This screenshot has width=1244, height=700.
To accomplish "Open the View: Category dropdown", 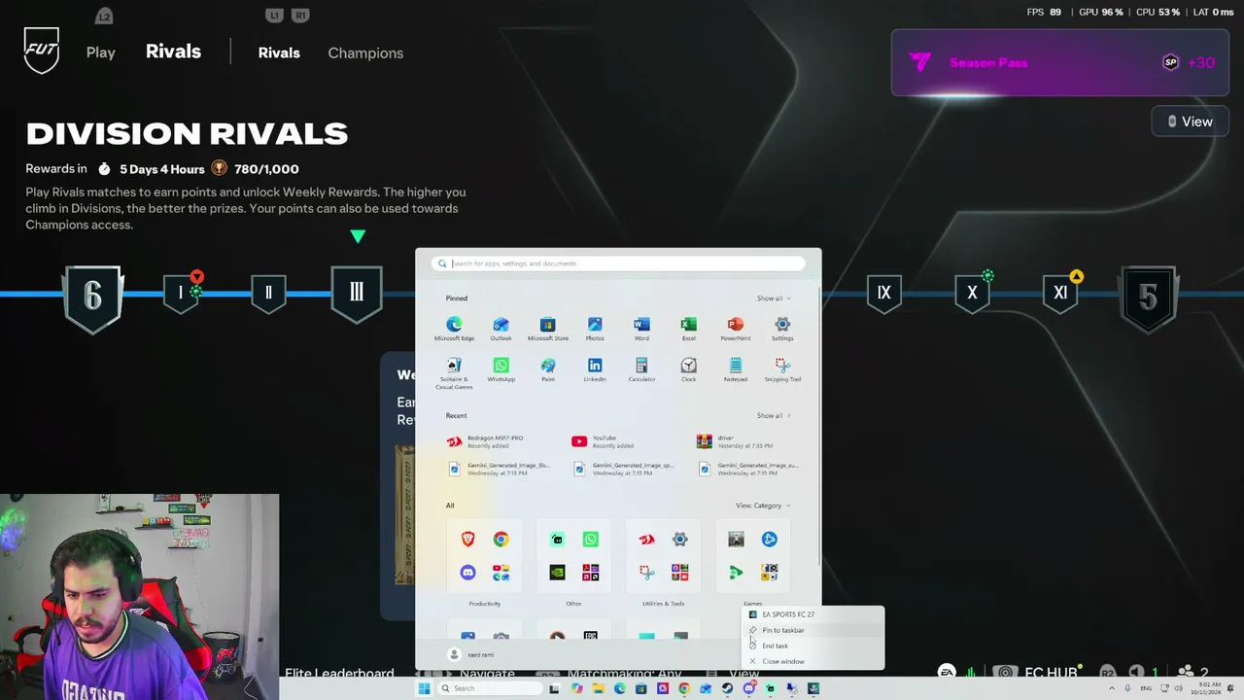I will [763, 506].
